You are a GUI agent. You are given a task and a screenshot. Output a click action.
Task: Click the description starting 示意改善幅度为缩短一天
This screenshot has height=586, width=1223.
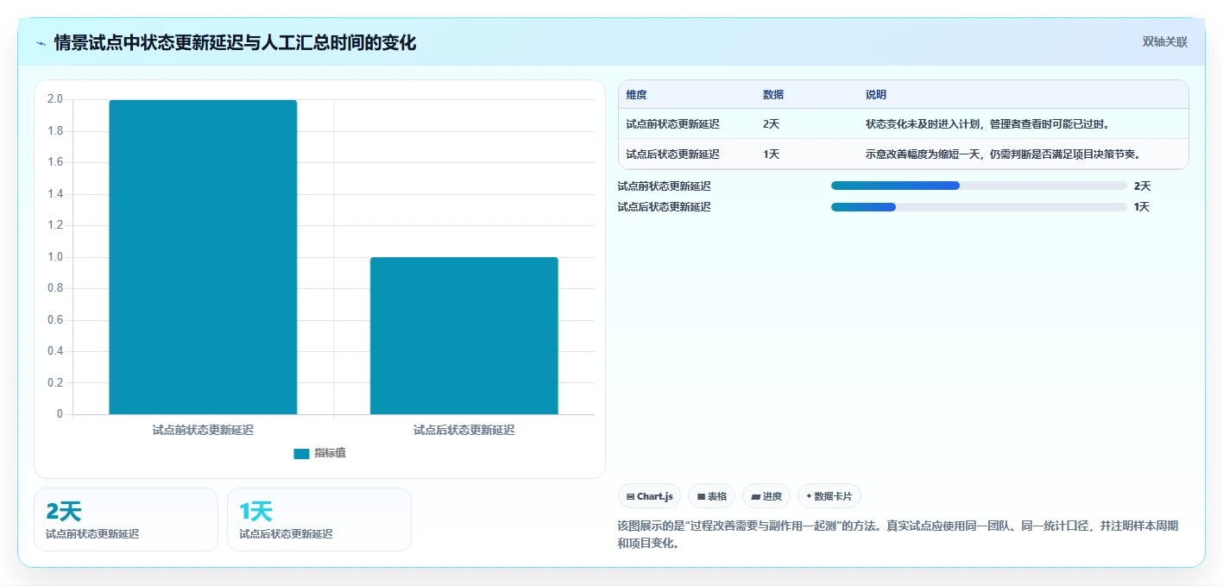coord(1004,154)
